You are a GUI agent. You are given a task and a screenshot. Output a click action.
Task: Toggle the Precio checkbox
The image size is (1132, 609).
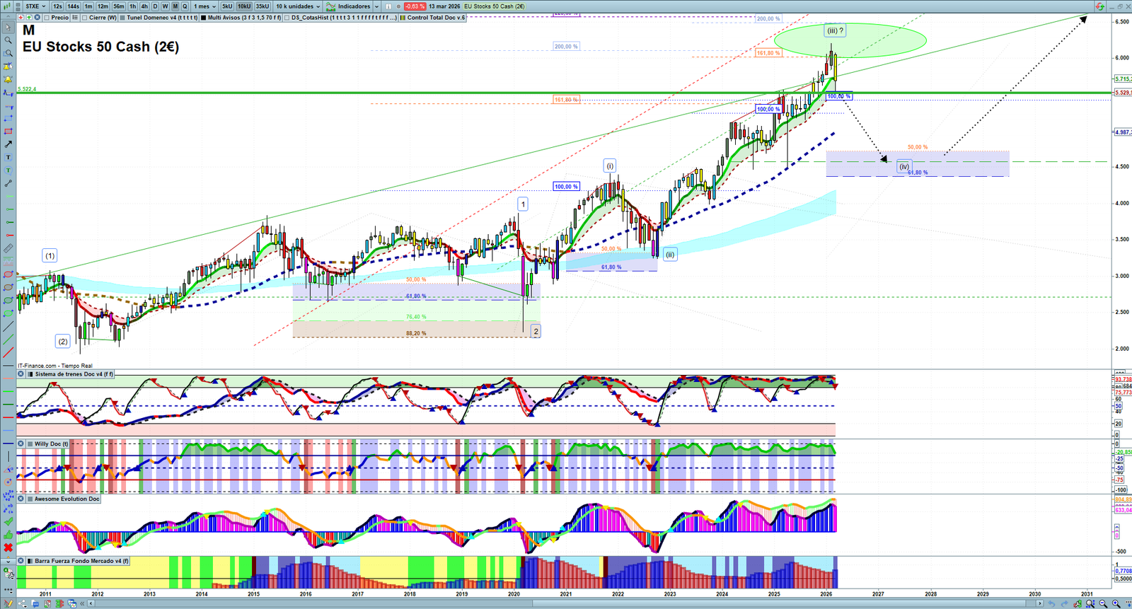click(47, 18)
